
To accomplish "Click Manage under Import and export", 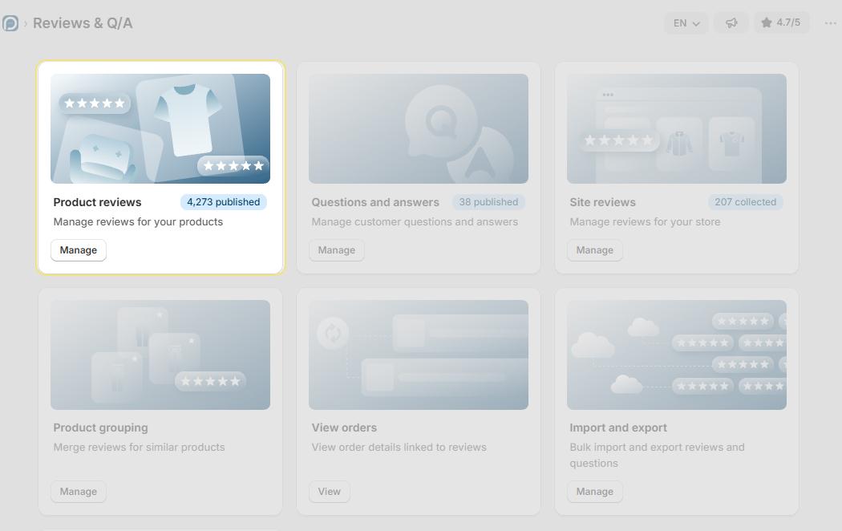I will point(594,491).
